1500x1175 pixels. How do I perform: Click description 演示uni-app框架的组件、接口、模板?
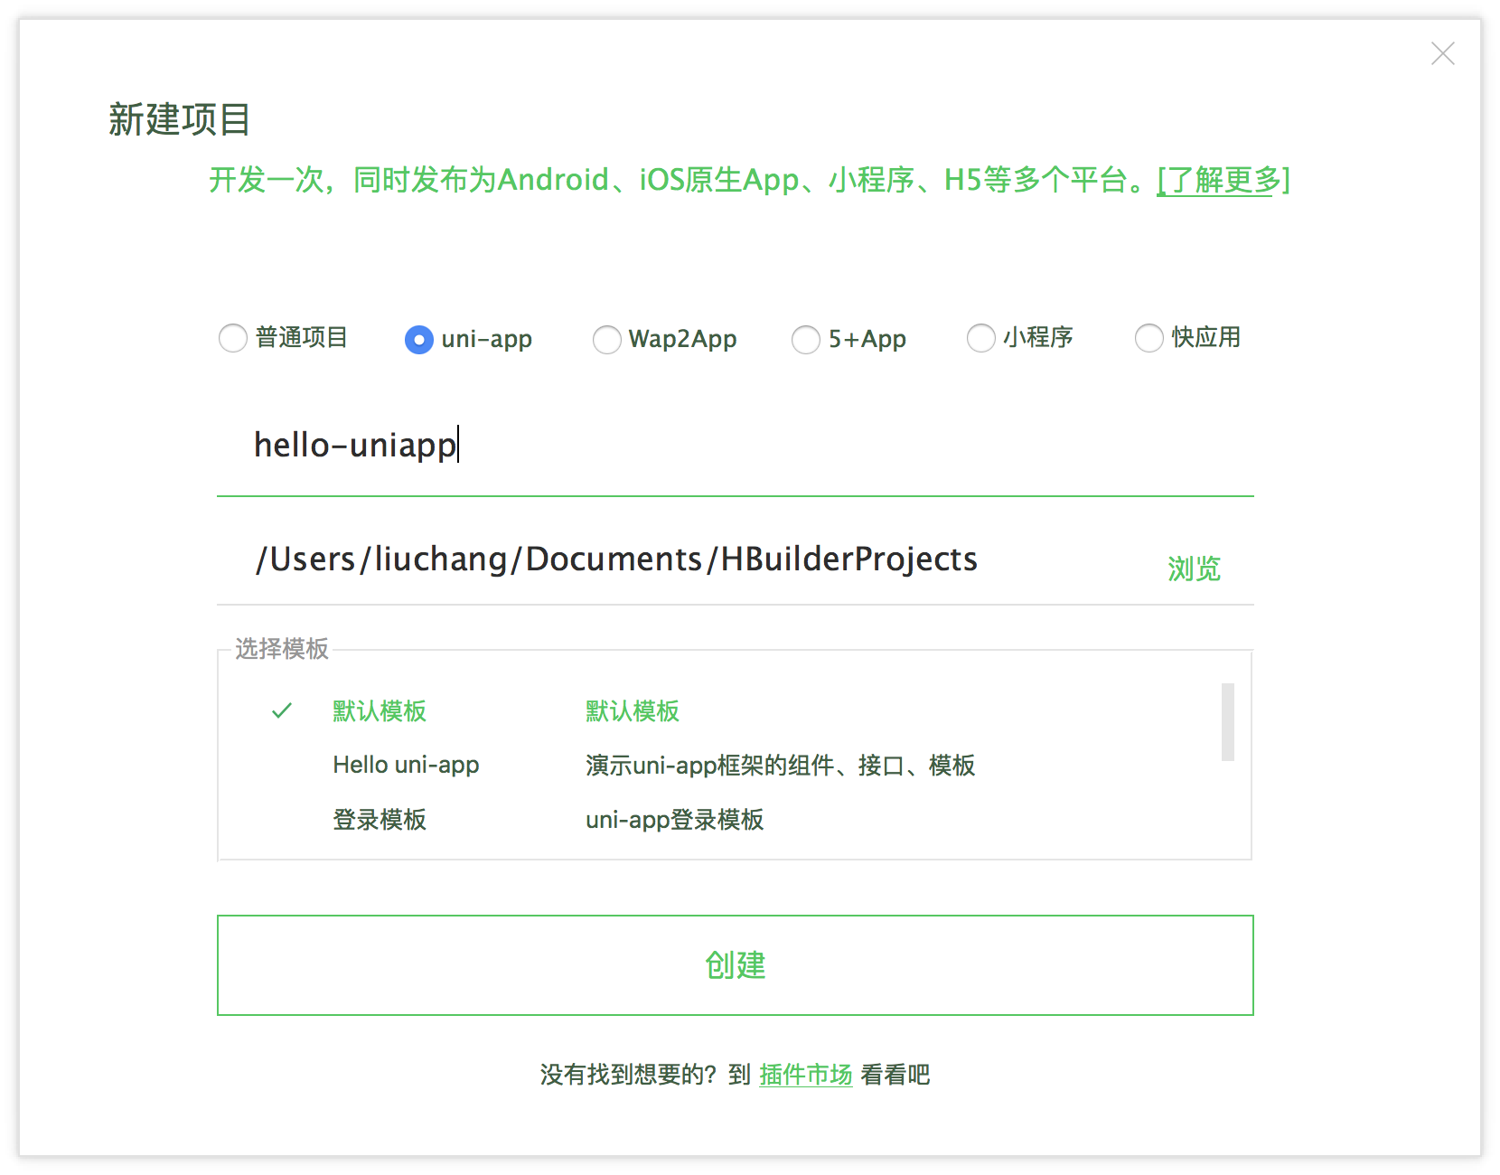pos(781,766)
